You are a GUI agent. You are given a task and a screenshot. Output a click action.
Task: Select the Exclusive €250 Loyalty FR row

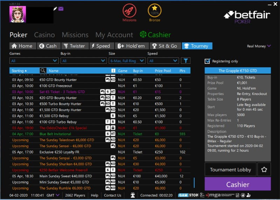pos(100,152)
